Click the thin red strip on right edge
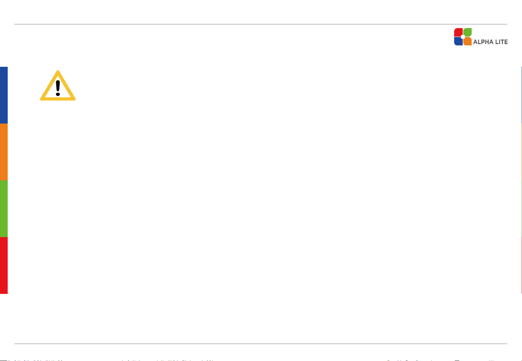The height and width of the screenshot is (361, 522). click(521, 265)
